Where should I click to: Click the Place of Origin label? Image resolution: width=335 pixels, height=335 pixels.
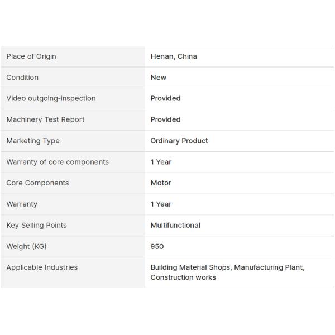click(31, 56)
